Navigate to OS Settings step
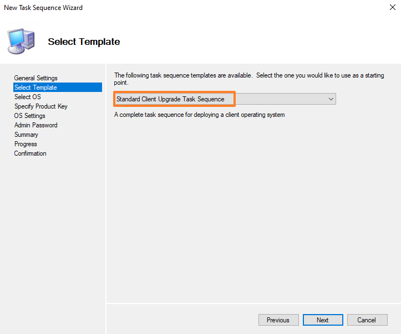This screenshot has height=334, width=401. 29,116
